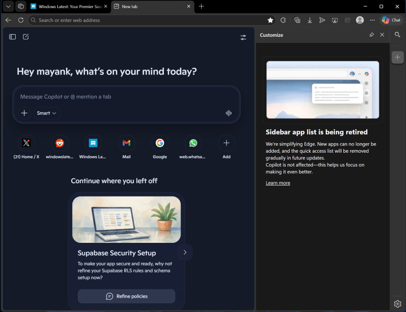Start voice input with waveform icon
The image size is (406, 312).
pyautogui.click(x=229, y=113)
